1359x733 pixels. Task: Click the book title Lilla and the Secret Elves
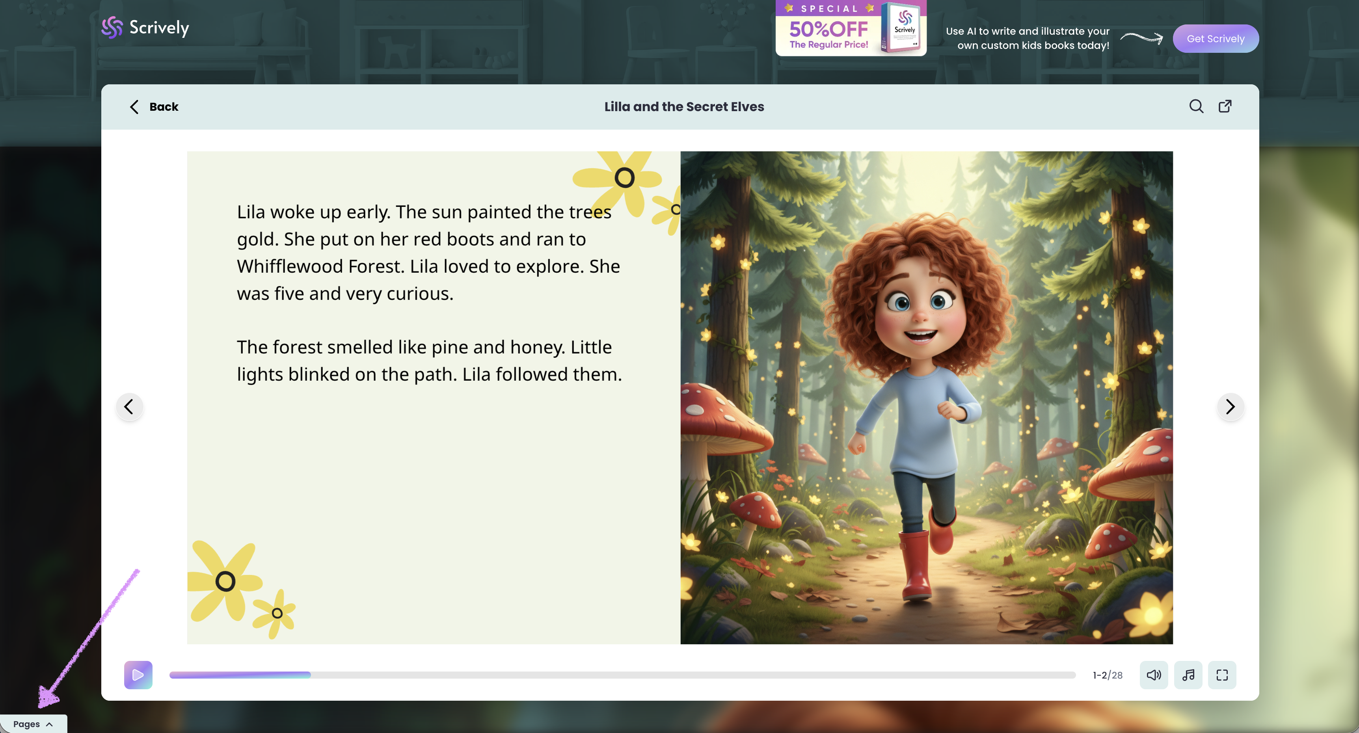click(x=684, y=107)
